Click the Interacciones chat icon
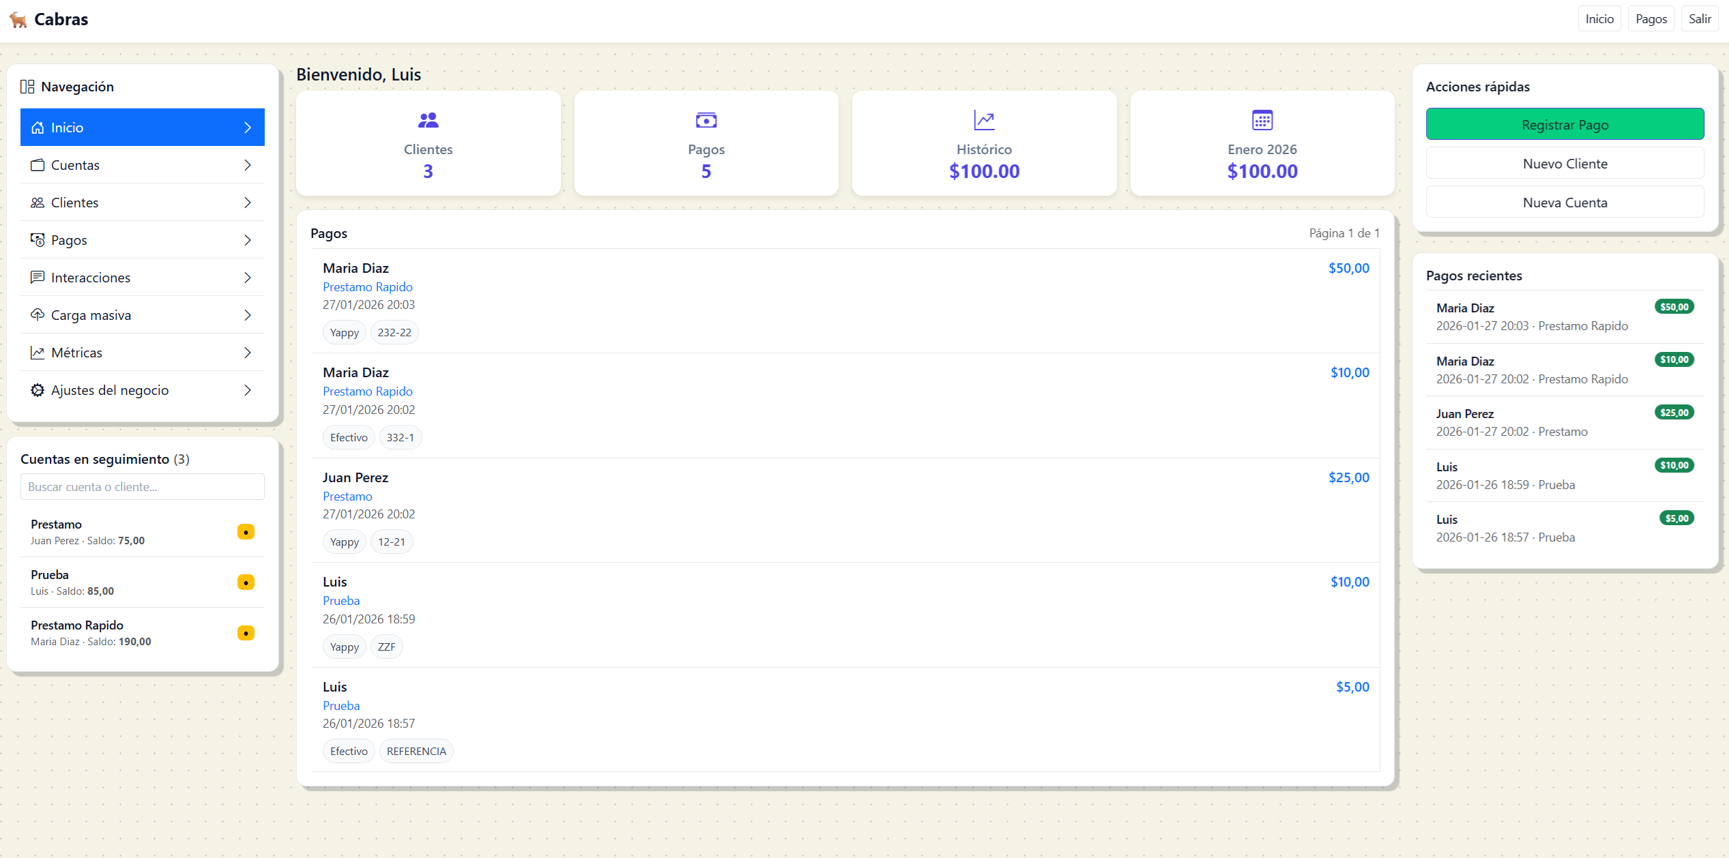This screenshot has height=858, width=1729. (x=38, y=278)
